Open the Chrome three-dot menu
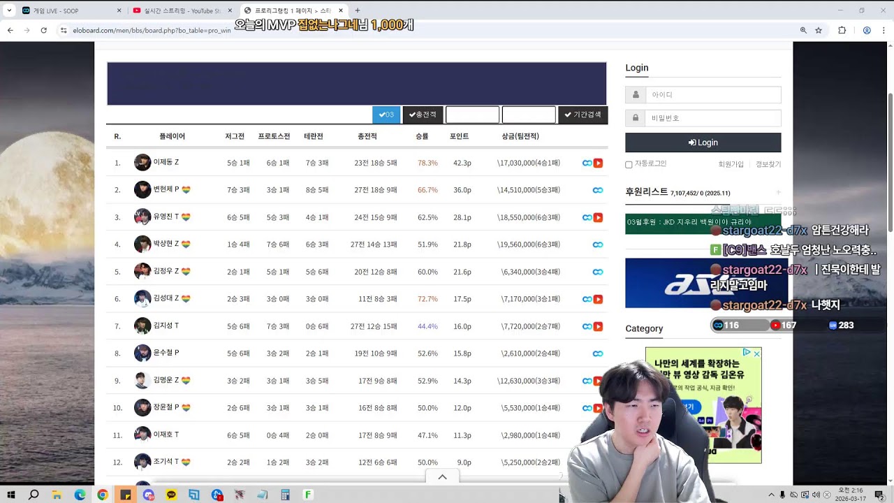The height and width of the screenshot is (503, 894). pyautogui.click(x=884, y=30)
